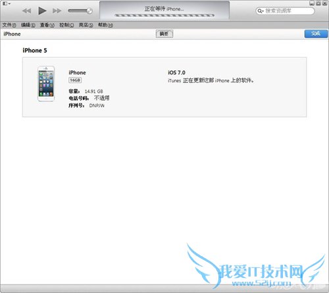Screen dimensions: 329x293
Task: Skip forward with the fast-forward button
Action: coord(57,11)
